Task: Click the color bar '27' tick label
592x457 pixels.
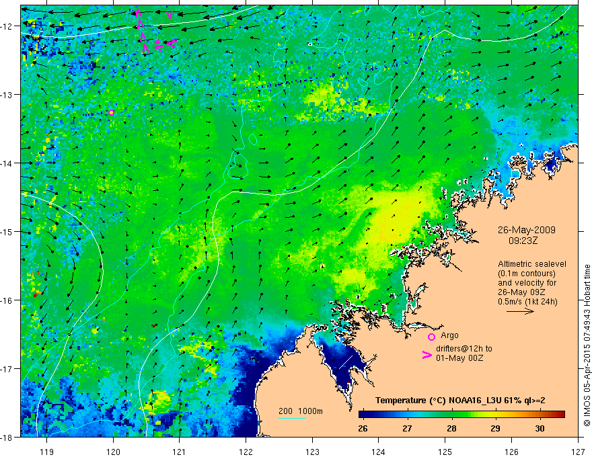Action: pos(407,428)
